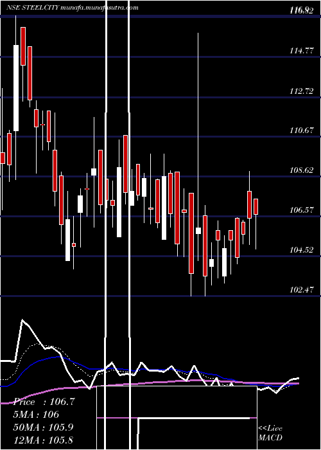Click the 5MA : 106 readout
The image size is (321, 450).
(x=36, y=415)
